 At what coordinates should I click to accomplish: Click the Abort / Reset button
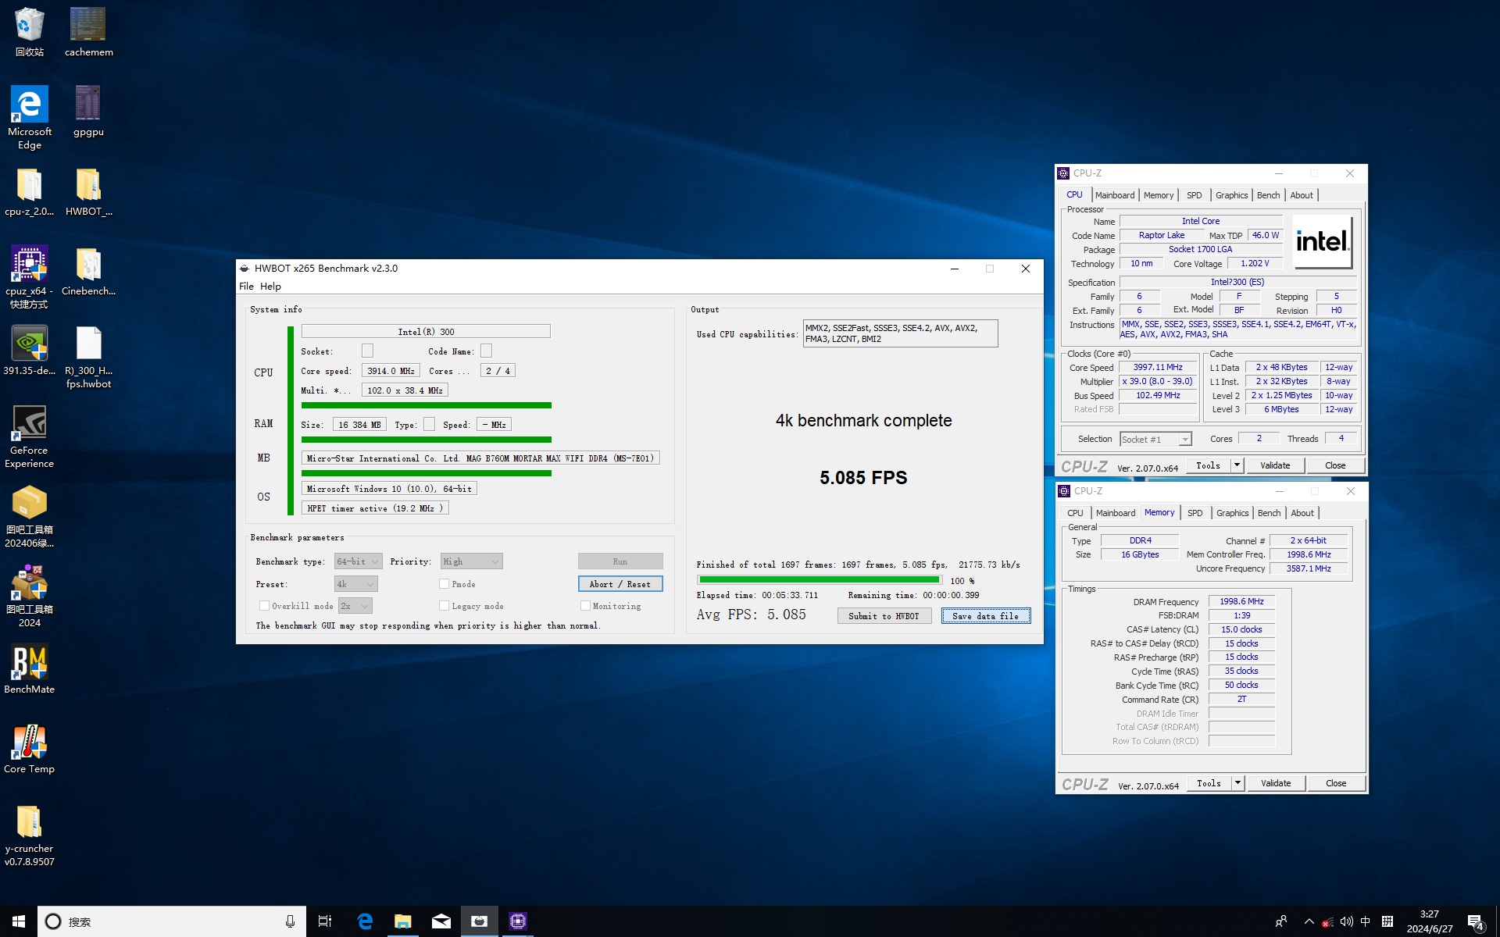point(620,584)
